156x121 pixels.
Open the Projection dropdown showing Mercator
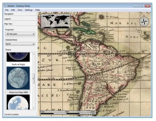(20, 34)
